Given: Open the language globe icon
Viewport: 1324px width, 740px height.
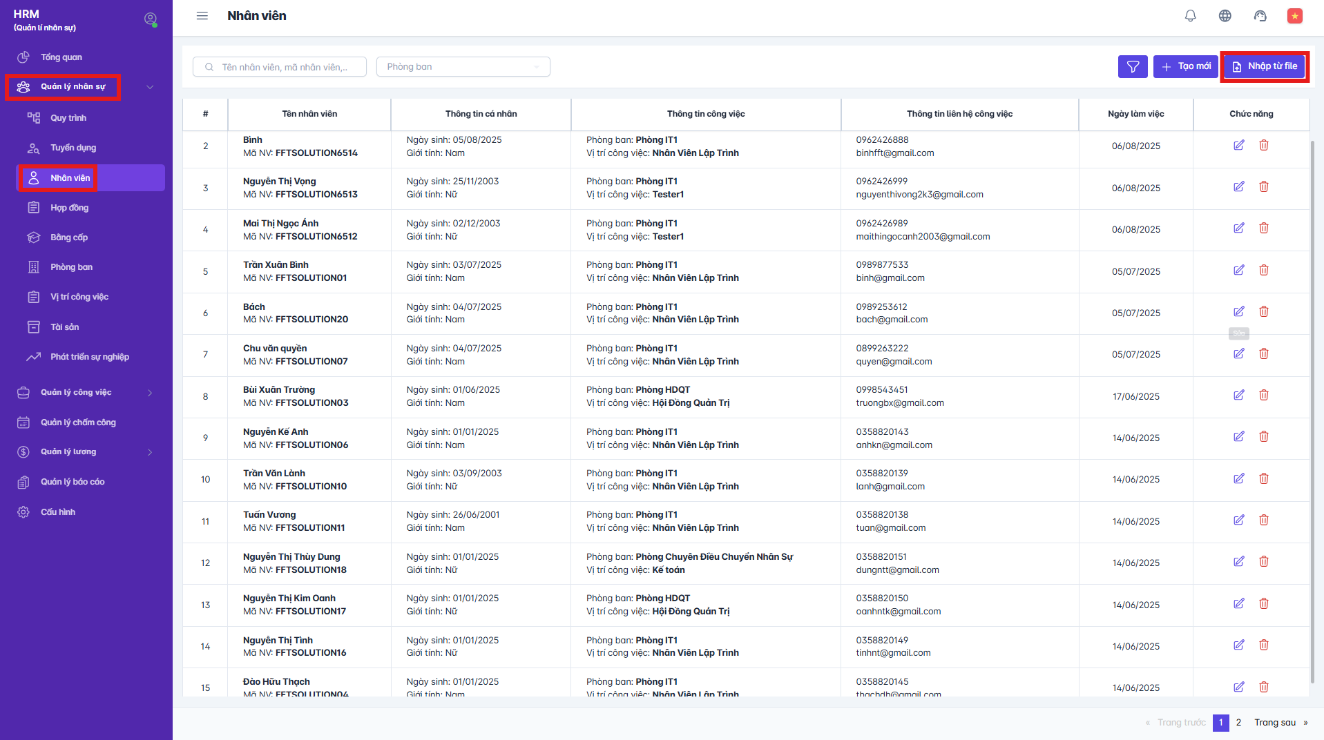Looking at the screenshot, I should [x=1225, y=16].
